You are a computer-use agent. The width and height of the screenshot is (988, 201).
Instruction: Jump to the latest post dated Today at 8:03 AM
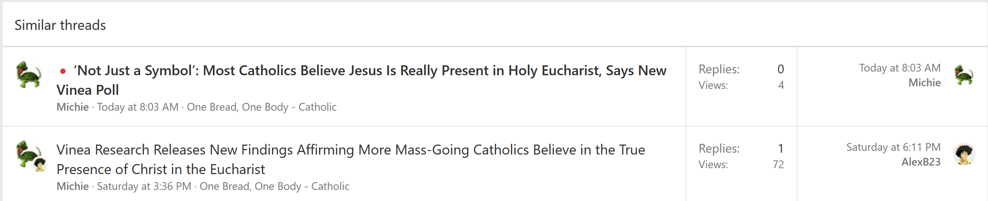click(900, 68)
